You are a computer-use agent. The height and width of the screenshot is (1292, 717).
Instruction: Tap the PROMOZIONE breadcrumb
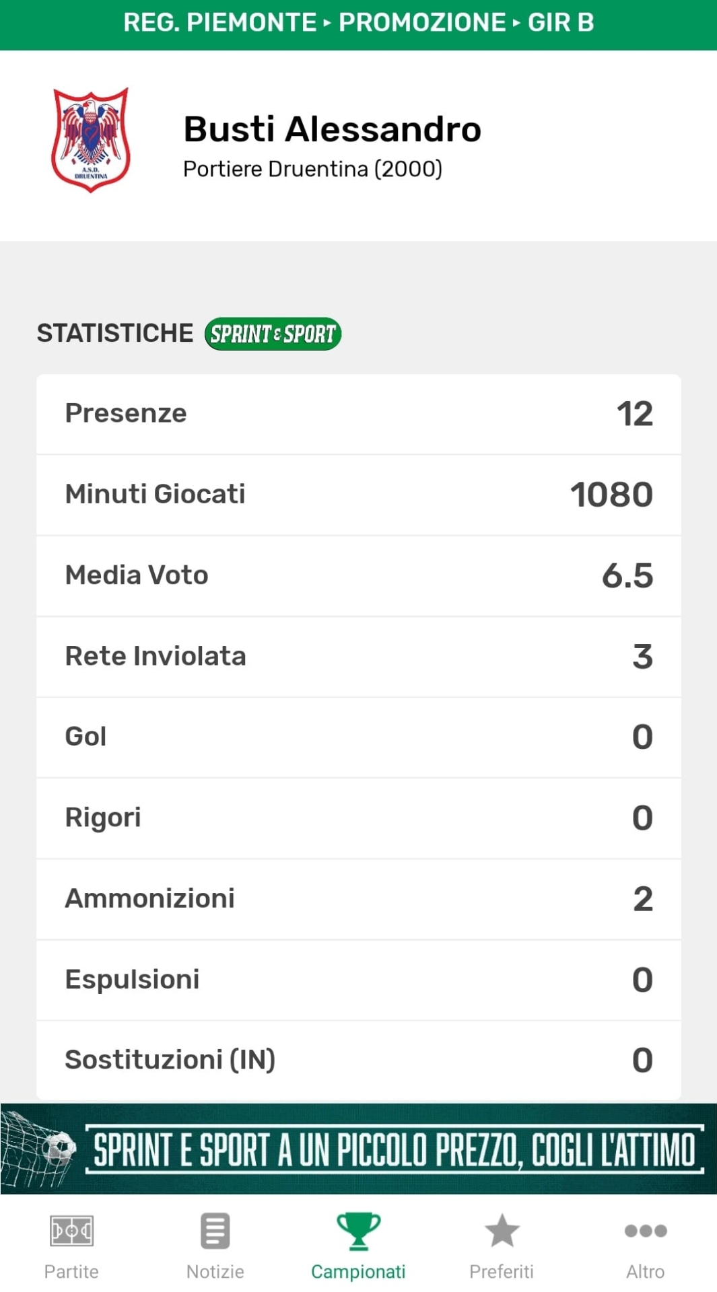(x=422, y=23)
